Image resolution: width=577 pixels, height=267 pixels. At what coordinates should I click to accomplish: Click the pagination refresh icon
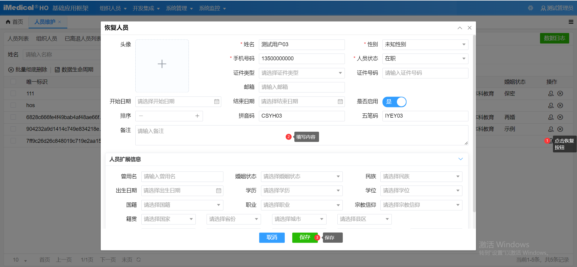coord(139,260)
